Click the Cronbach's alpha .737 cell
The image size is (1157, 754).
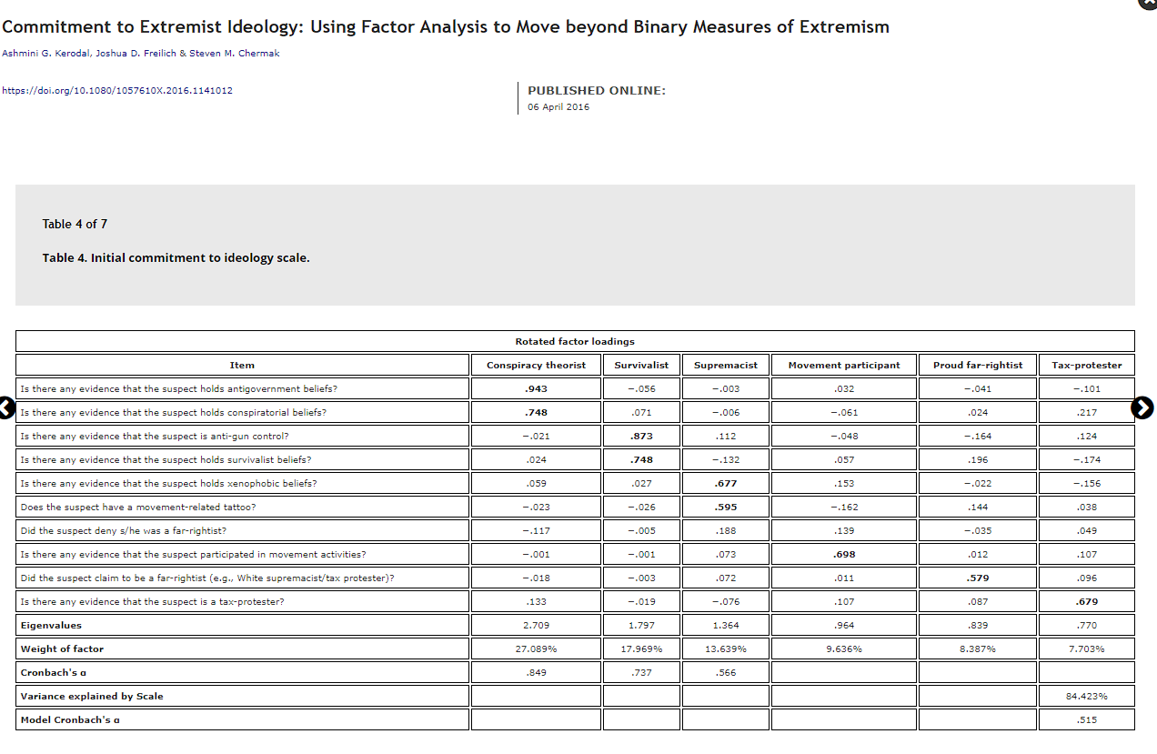pyautogui.click(x=641, y=672)
